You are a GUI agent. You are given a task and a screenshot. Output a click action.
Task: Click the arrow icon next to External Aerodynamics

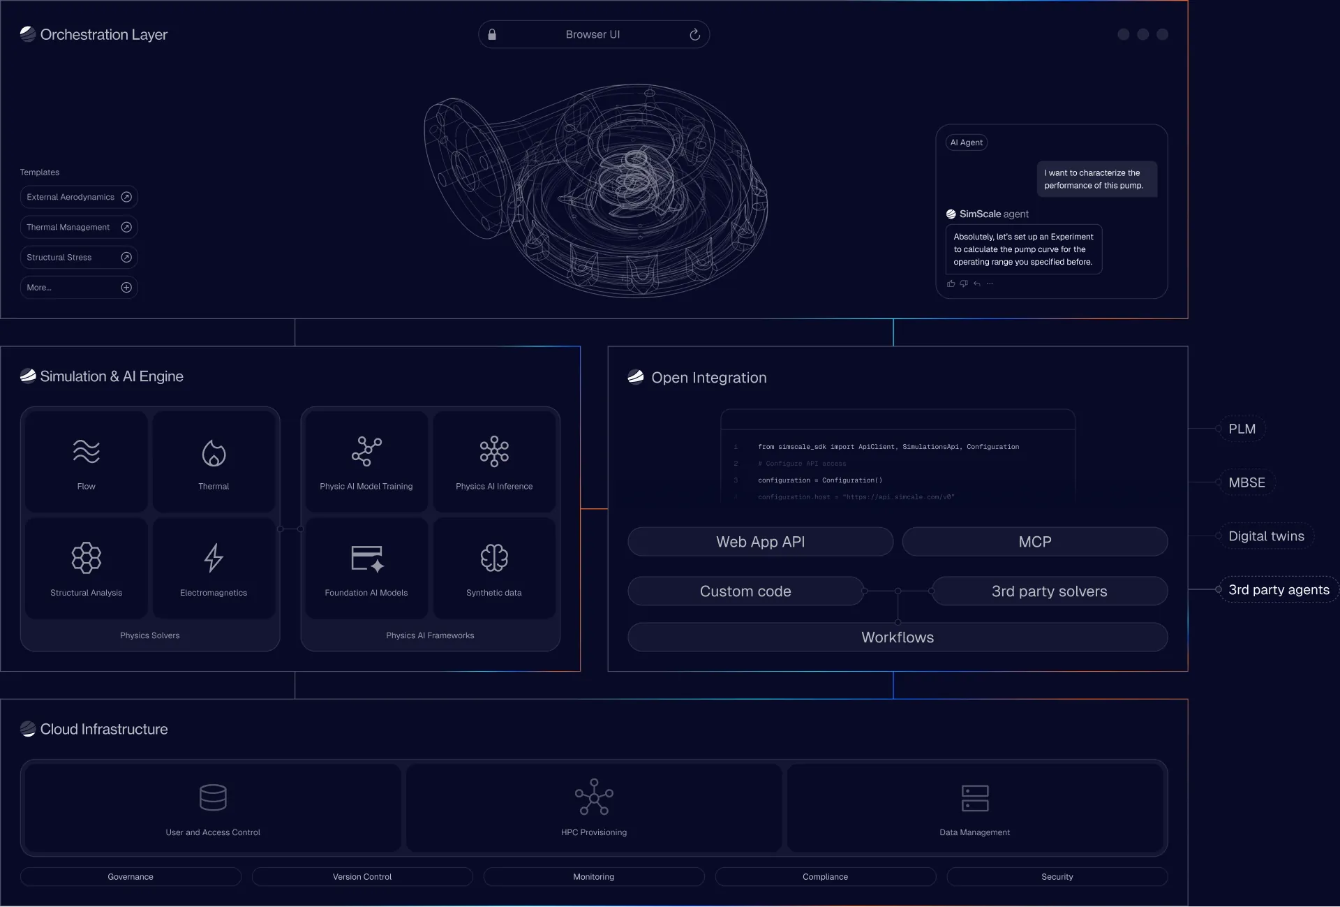click(x=126, y=197)
